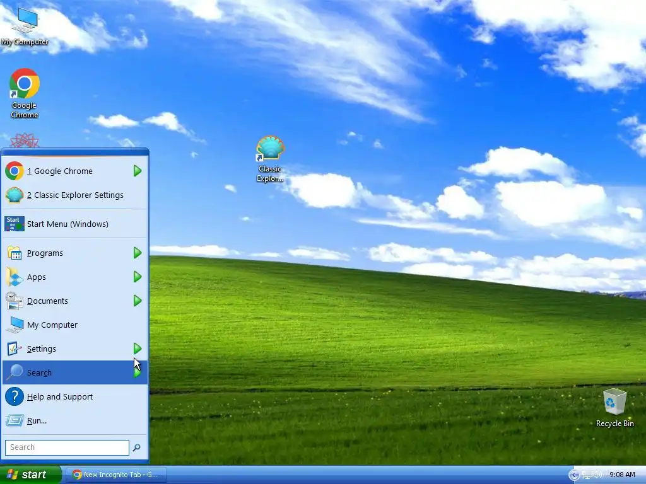The width and height of the screenshot is (646, 484).
Task: Choose My Computer in start menu
Action: point(75,325)
